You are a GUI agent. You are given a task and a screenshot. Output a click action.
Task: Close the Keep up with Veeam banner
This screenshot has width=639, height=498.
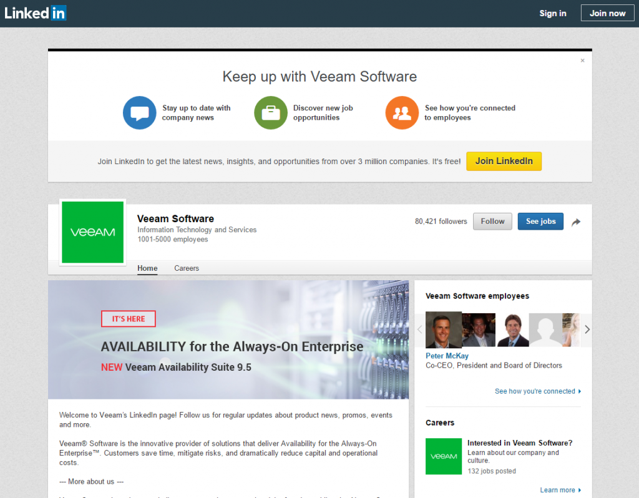pyautogui.click(x=582, y=61)
